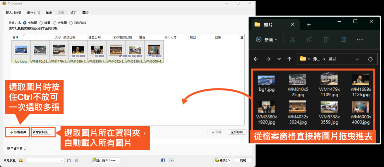Click the 新增資料夾 button
Screen dimensions: 384x167
coord(42,132)
